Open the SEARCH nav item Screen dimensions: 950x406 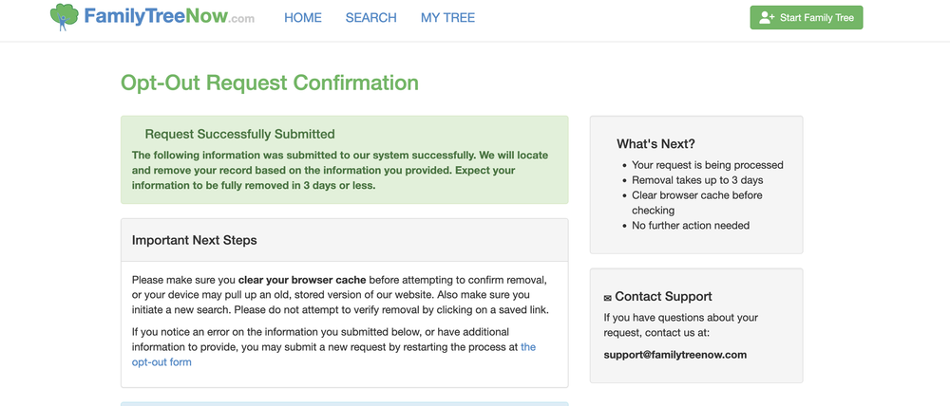coord(370,17)
